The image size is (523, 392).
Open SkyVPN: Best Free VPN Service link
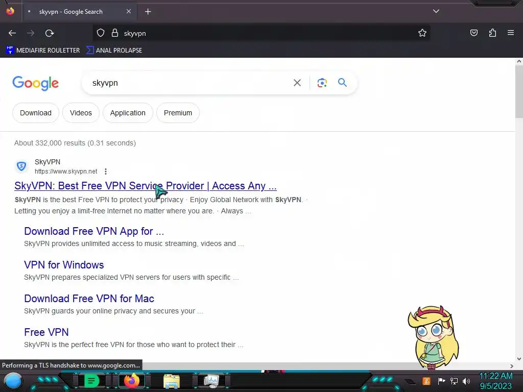[x=146, y=186]
